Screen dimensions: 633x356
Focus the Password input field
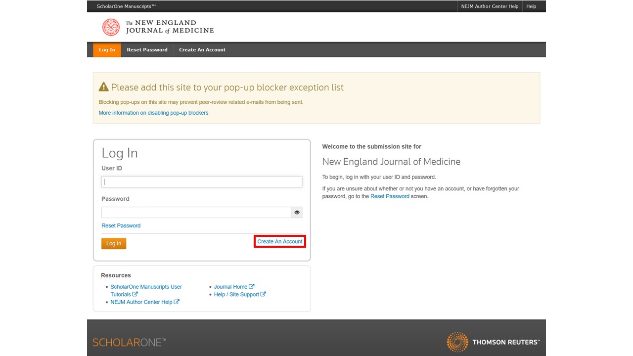(196, 213)
